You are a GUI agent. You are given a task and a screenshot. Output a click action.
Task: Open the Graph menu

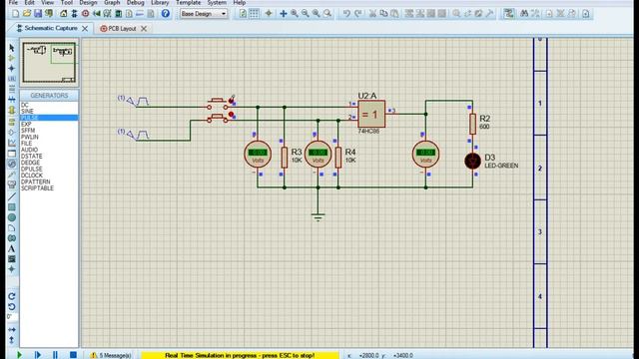(x=112, y=2)
